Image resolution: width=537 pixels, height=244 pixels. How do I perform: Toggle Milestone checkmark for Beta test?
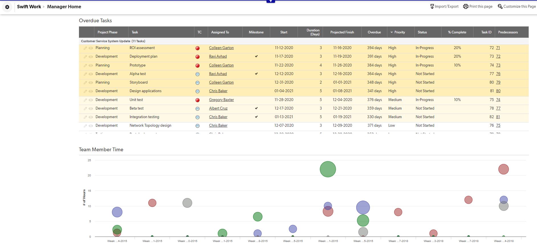256,108
